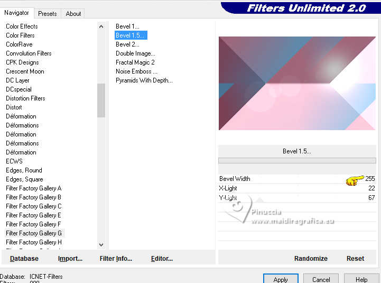The height and width of the screenshot is (283, 381).
Task: Click the Bevel Width value 255
Action: tap(370, 179)
